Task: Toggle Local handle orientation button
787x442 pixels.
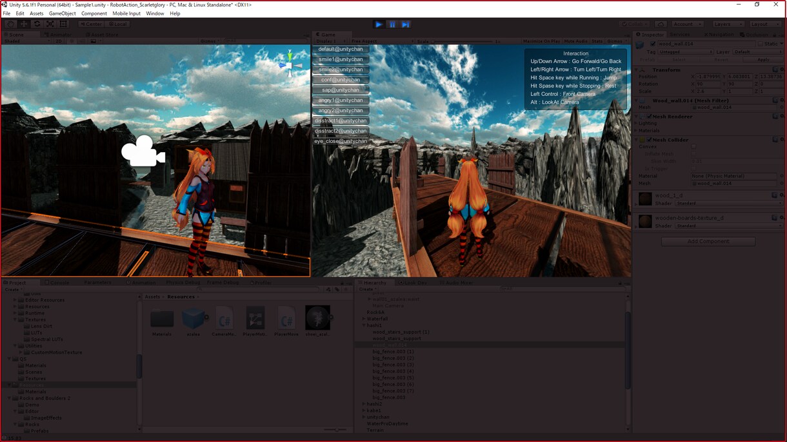Action: (x=119, y=24)
